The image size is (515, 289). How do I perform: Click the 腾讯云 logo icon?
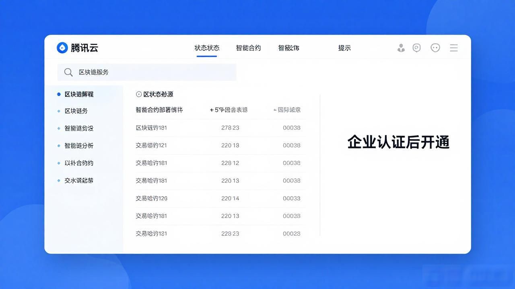[x=62, y=48]
